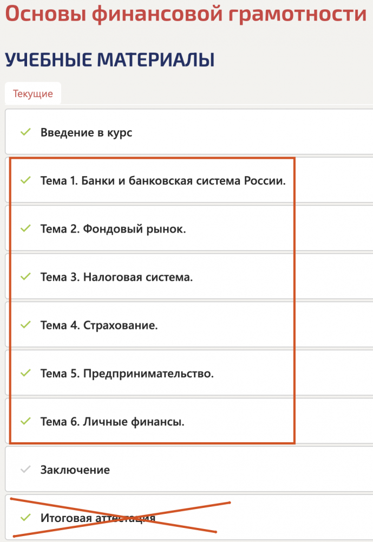Viewport: 373px width, 542px height.
Task: Click the checkmark beside Итоговая аттестация
Action: click(25, 518)
